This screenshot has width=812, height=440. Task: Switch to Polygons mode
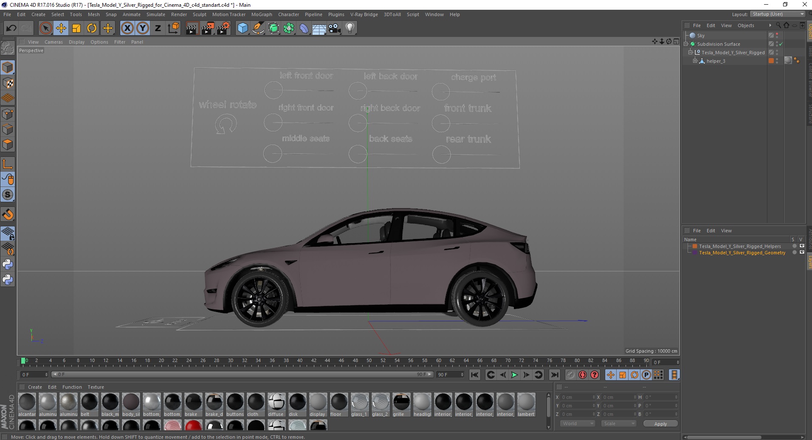8,145
